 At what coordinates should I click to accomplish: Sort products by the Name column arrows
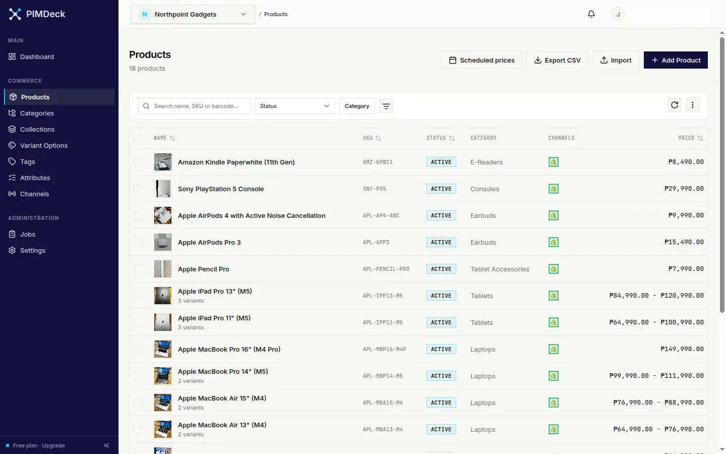coord(172,138)
